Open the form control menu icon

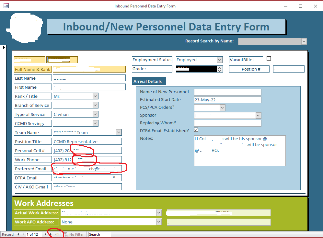[x=6, y=6]
